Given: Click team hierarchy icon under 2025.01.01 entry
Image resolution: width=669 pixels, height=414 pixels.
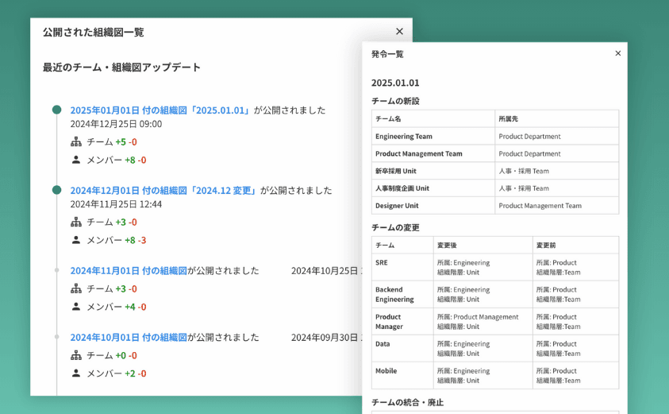Looking at the screenshot, I should click(76, 142).
